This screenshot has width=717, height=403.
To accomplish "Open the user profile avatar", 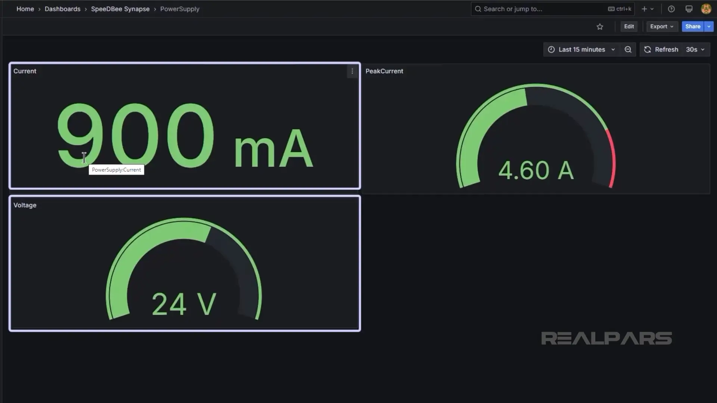I will pyautogui.click(x=706, y=9).
